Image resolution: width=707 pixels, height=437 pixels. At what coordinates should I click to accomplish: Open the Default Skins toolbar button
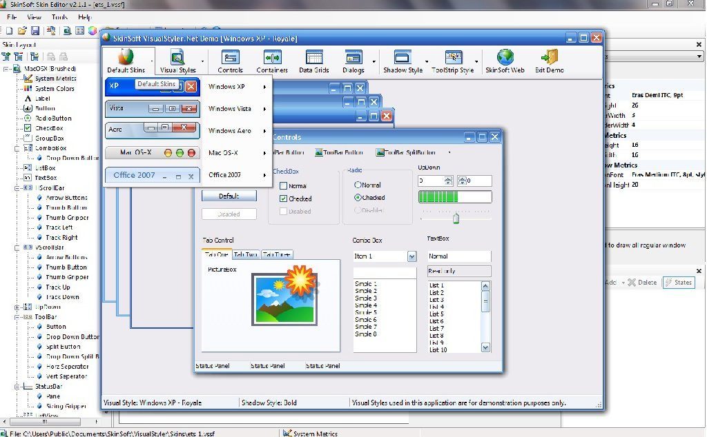pos(126,61)
